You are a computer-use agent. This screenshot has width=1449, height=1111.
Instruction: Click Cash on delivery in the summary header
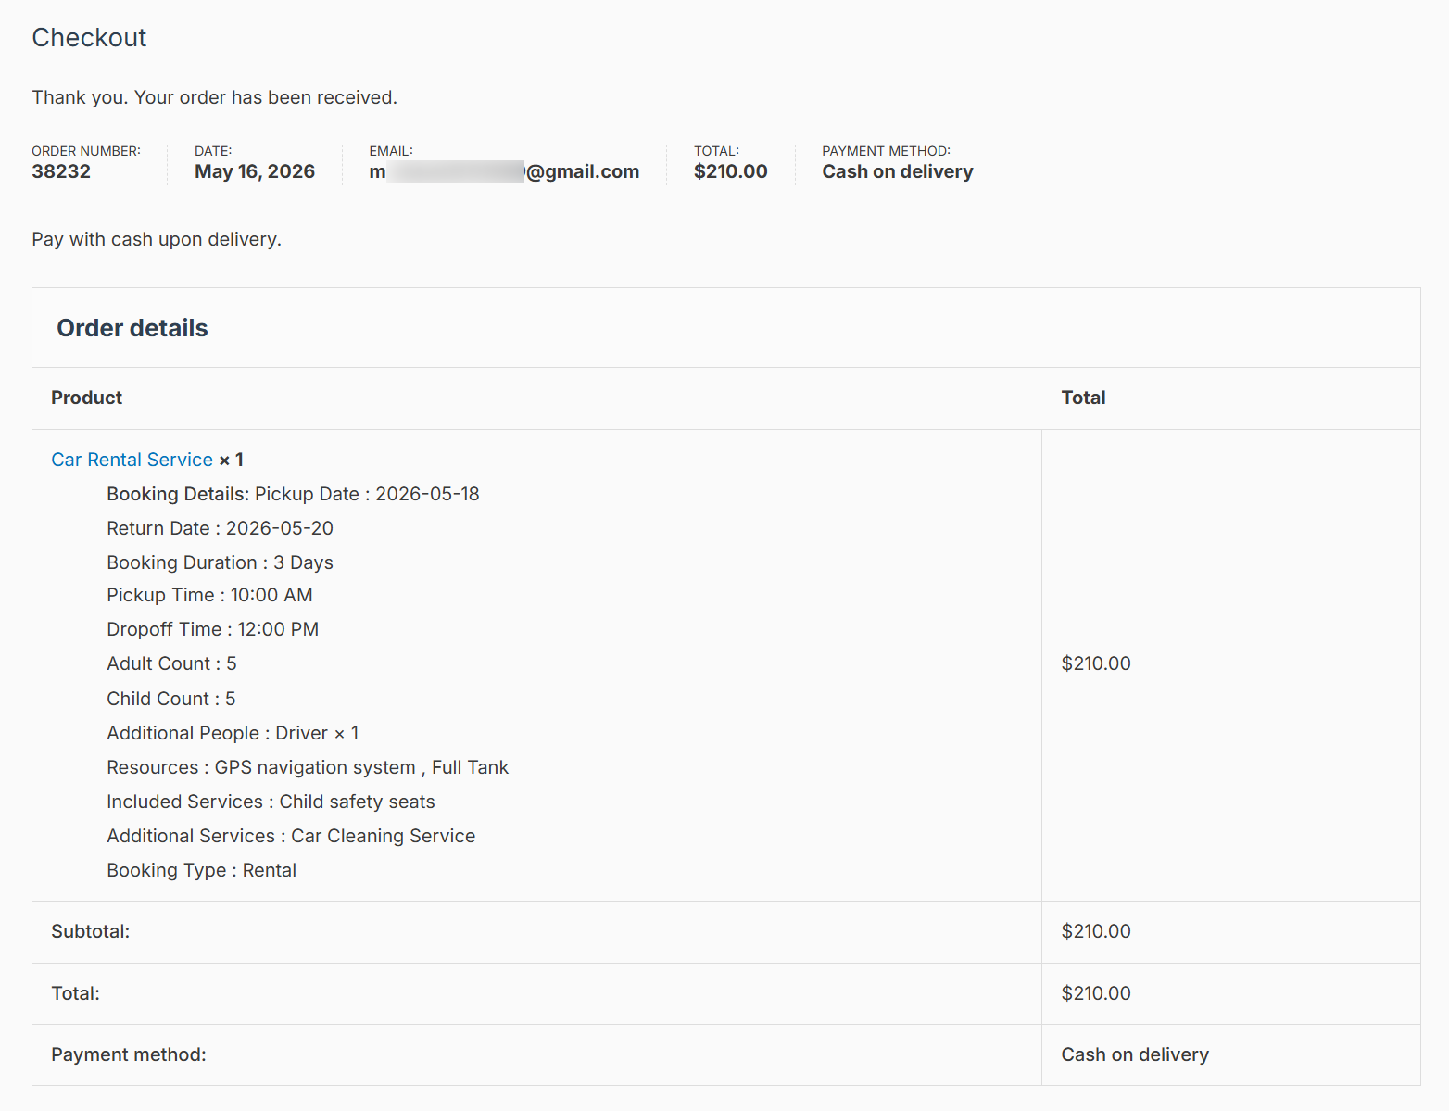898,171
